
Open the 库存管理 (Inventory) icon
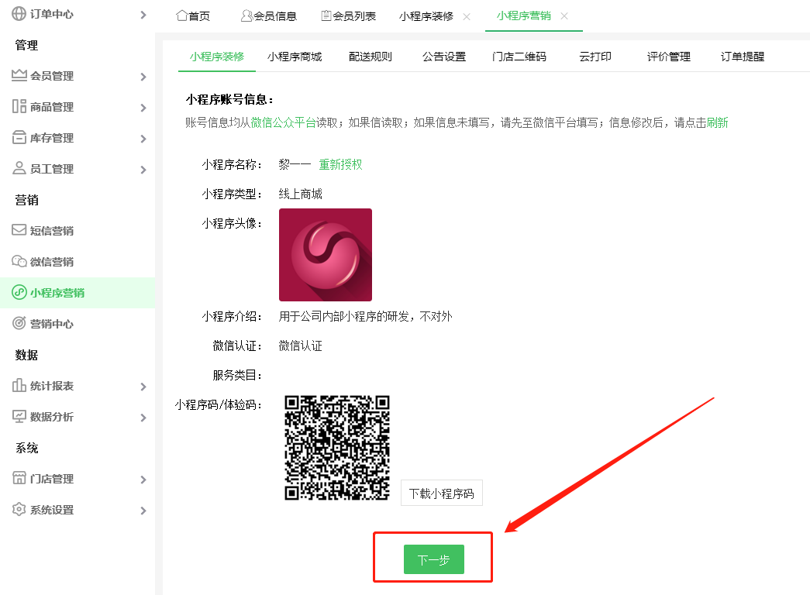pyautogui.click(x=19, y=138)
